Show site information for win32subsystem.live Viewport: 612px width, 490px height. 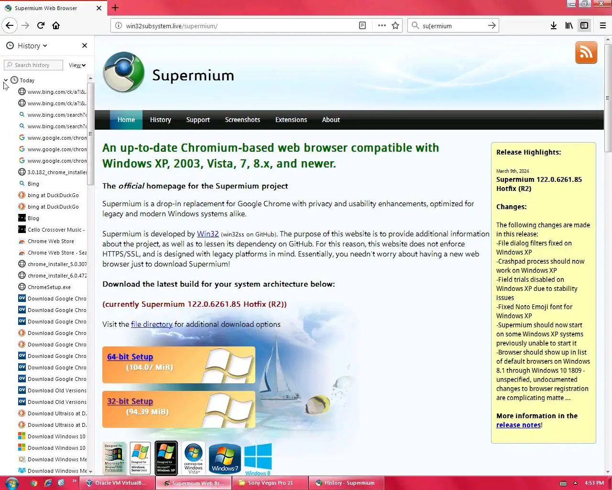click(119, 26)
